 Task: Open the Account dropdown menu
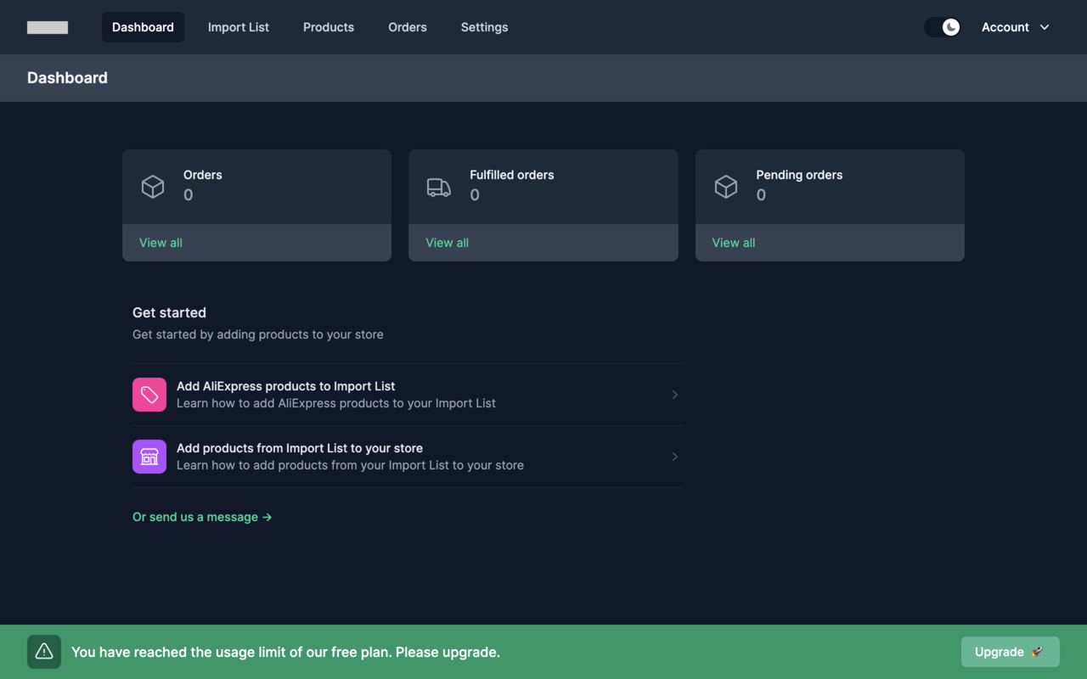click(1016, 27)
